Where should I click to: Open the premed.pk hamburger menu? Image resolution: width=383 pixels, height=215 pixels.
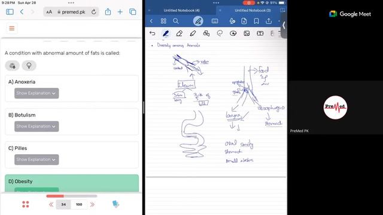tap(12, 28)
